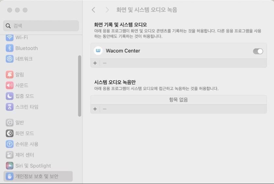Screen dimensions: 274x184
Task: Click the red close window button
Action: tap(9, 10)
